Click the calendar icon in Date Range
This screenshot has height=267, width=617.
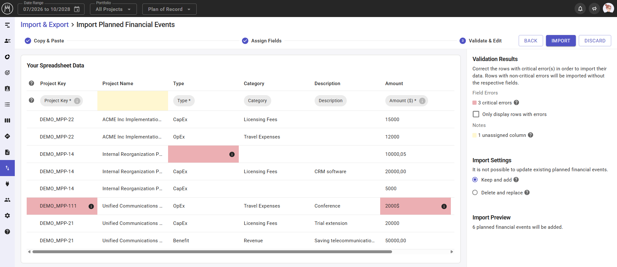[77, 9]
